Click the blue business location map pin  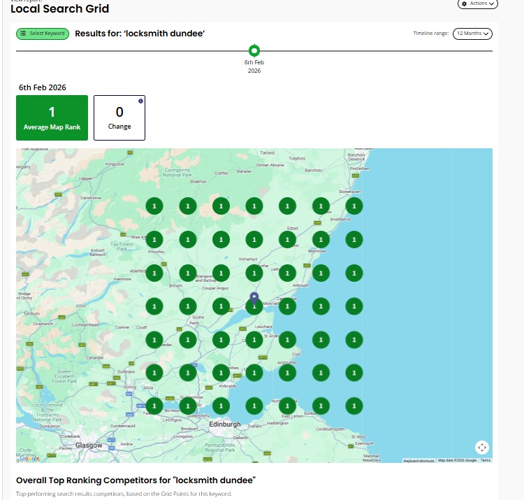tap(254, 298)
